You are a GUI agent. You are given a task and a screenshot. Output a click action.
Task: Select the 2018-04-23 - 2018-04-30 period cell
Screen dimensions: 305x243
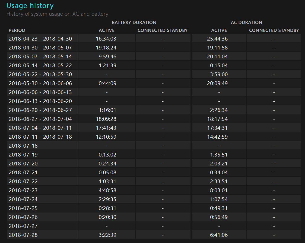point(40,39)
